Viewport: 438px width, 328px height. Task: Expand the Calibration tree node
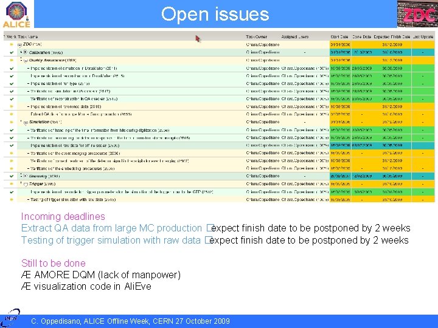(26, 52)
